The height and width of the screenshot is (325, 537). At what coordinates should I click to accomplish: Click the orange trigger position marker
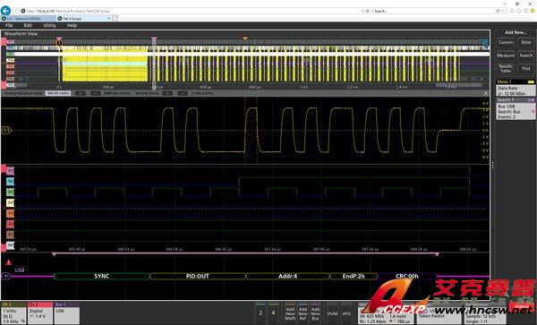245,38
